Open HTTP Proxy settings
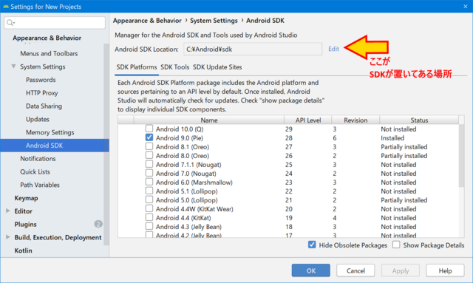Image resolution: width=473 pixels, height=283 pixels. (41, 92)
